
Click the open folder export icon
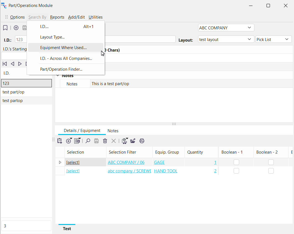[x=133, y=141]
